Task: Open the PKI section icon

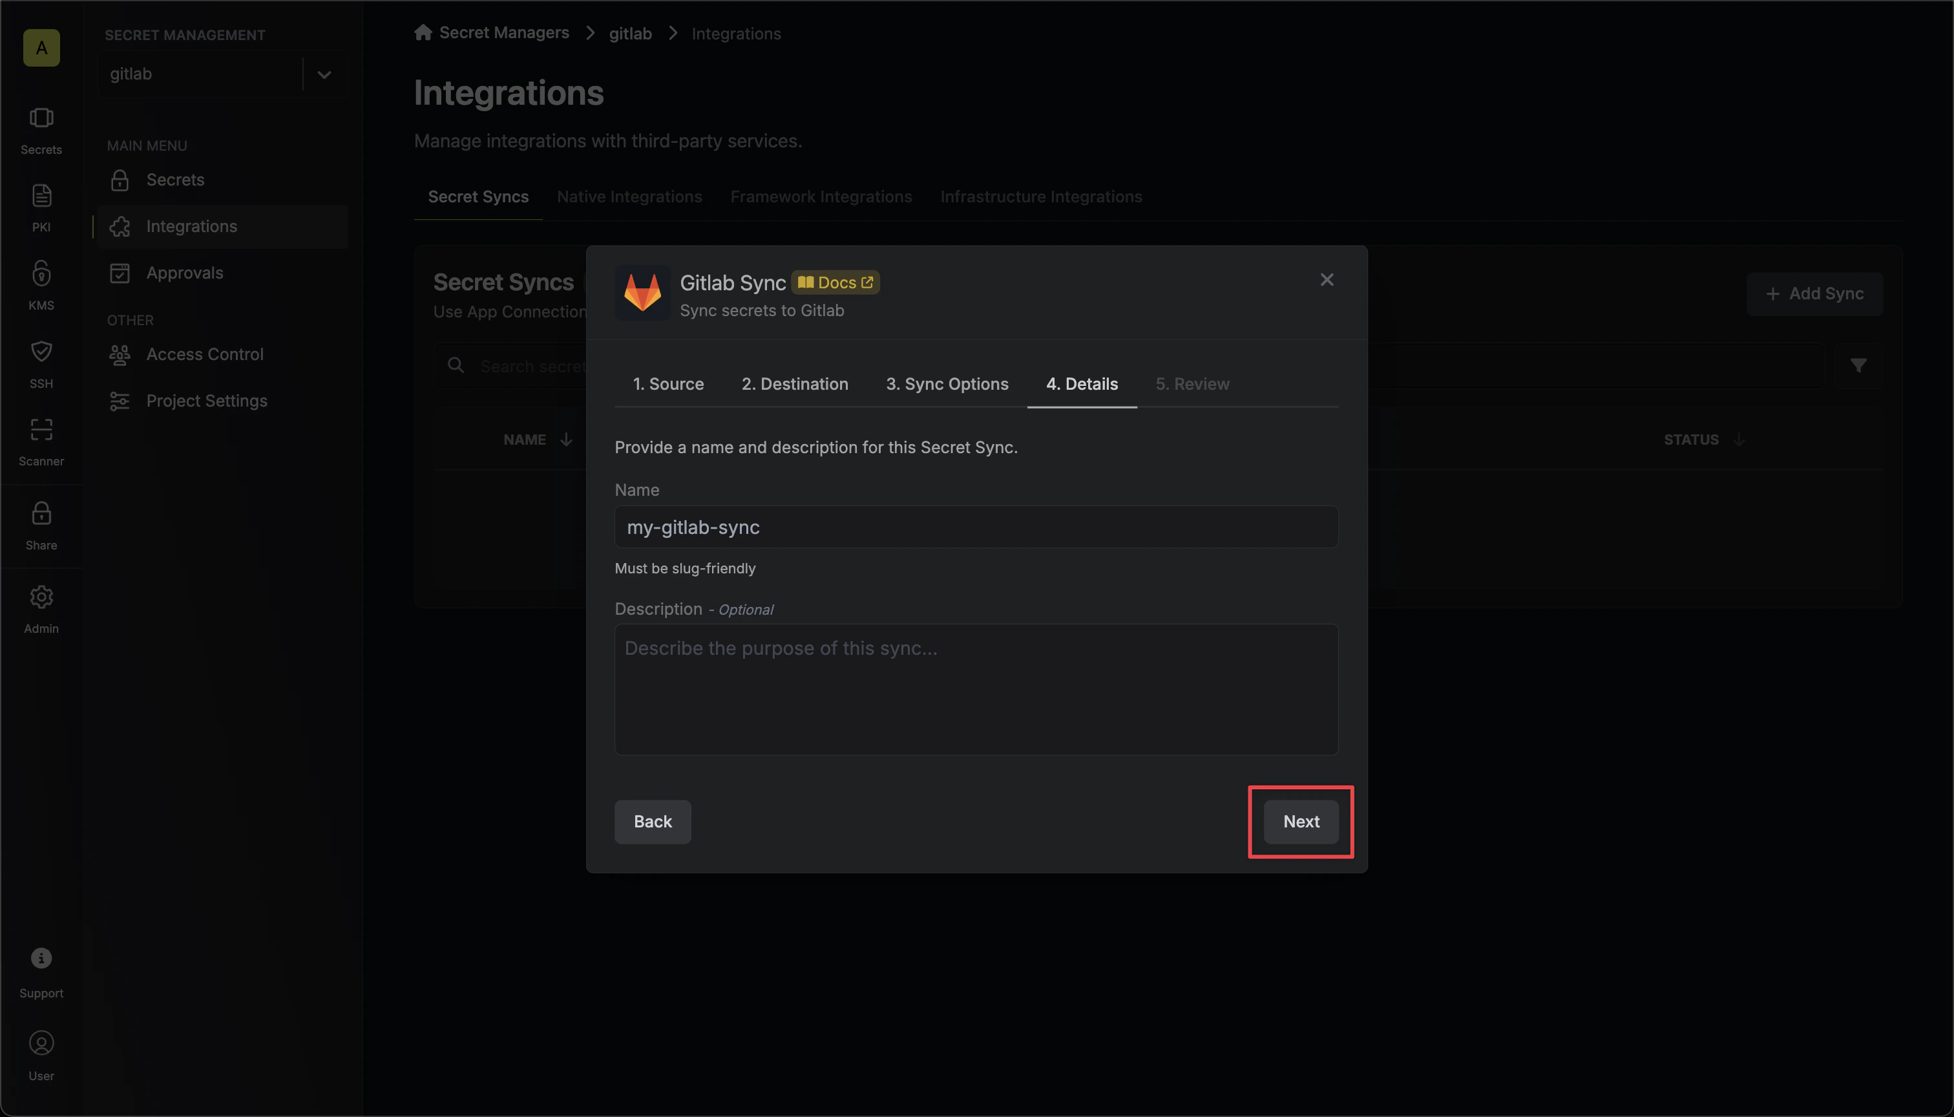Action: click(x=41, y=209)
